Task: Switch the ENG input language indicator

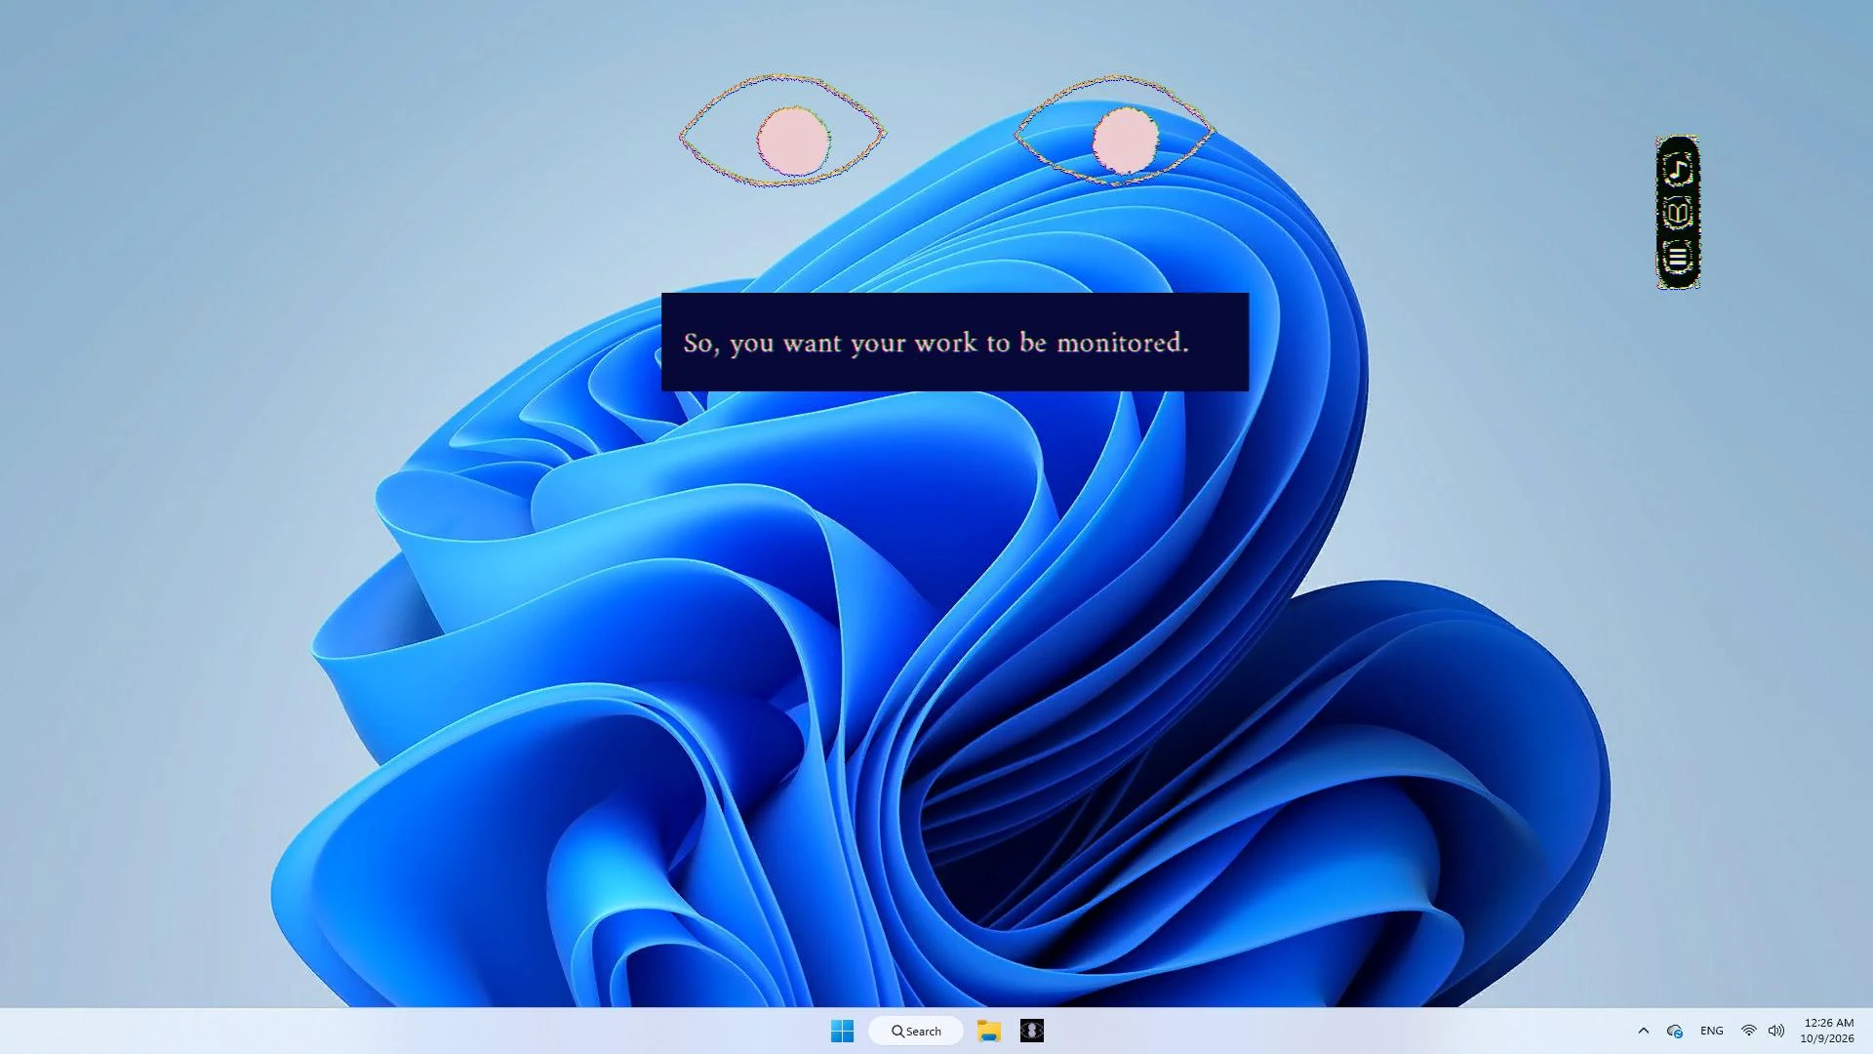Action: [x=1711, y=1031]
